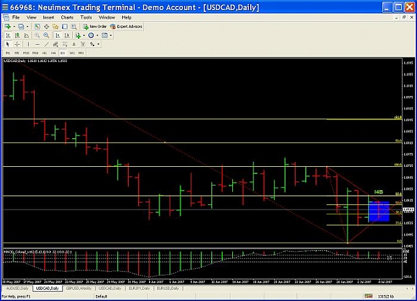Expand the New Chart dropdown arrow
The image size is (417, 301).
(x=14, y=26)
